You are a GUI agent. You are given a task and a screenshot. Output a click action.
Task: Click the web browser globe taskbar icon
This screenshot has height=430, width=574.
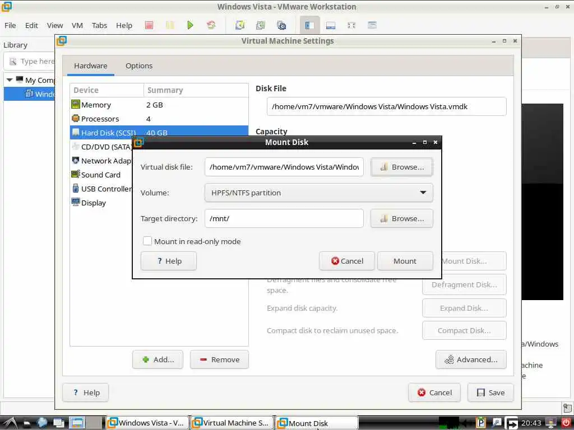[41, 423]
